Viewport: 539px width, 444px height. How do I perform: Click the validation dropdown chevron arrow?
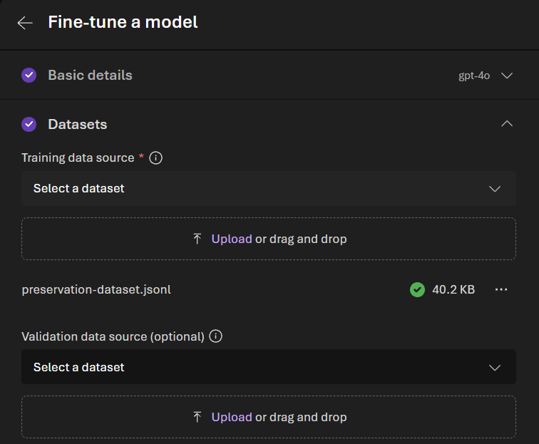point(495,368)
